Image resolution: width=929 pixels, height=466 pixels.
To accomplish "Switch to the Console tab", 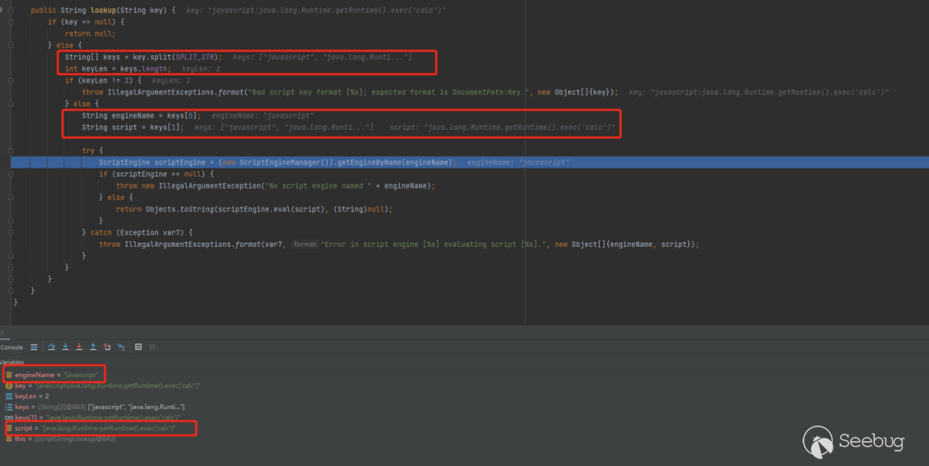I will pyautogui.click(x=11, y=347).
